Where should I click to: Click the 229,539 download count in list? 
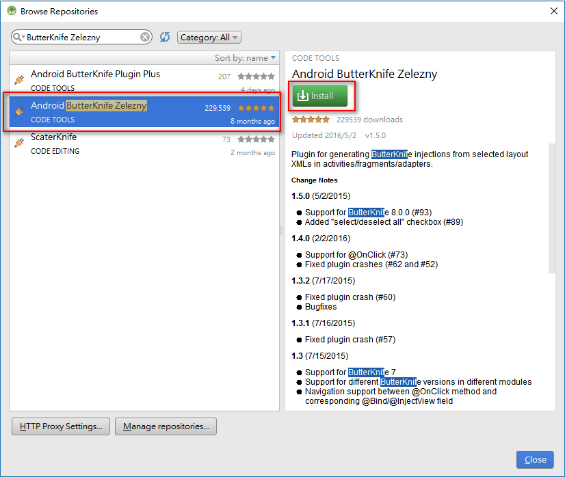218,108
